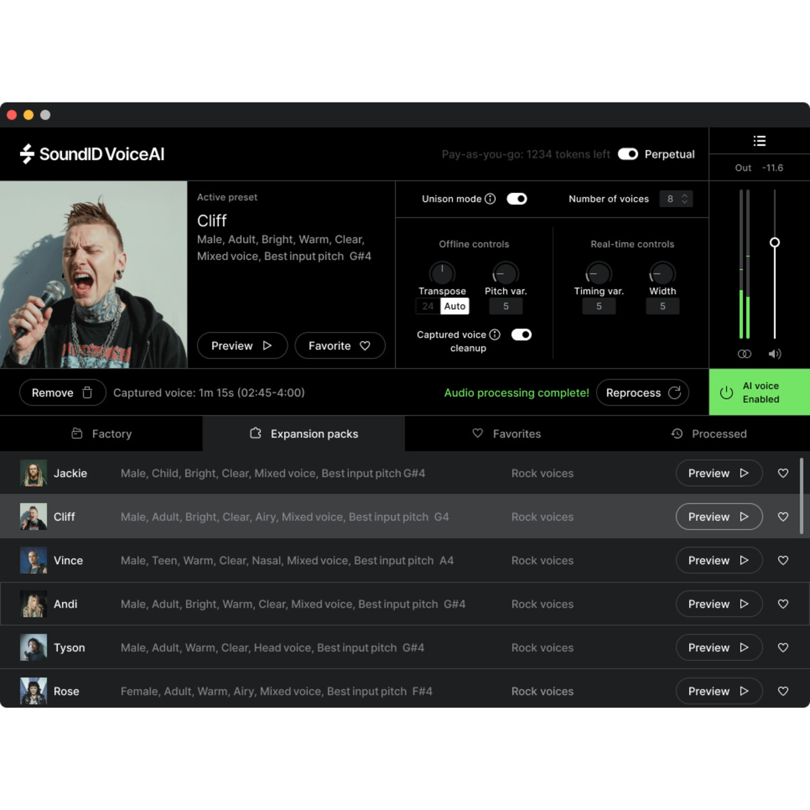Toggle AI voice Enabled button
Screen dimensions: 810x810
point(759,392)
